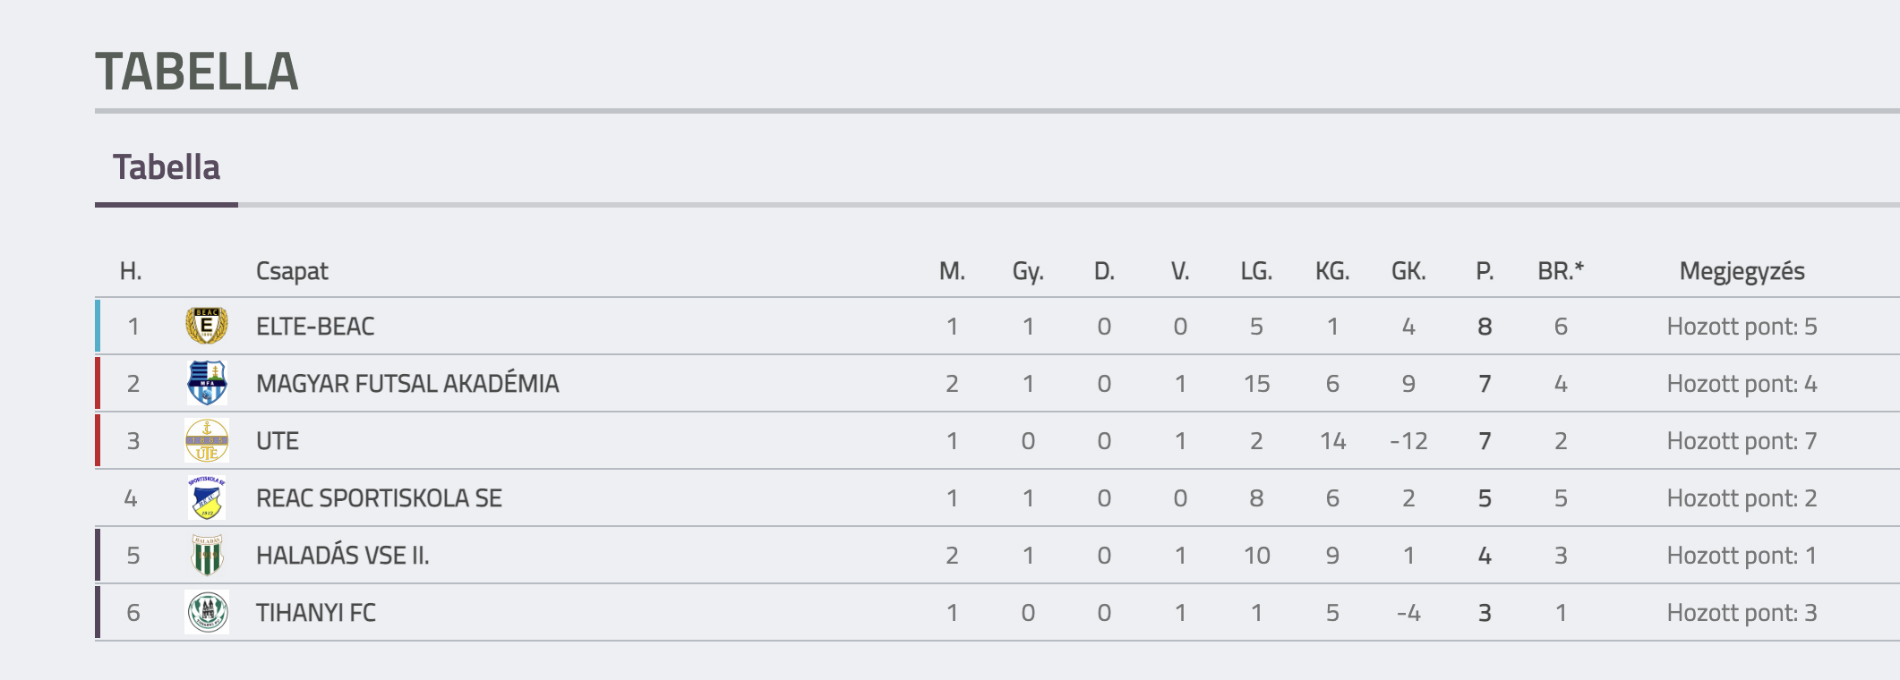Viewport: 1900px width, 680px height.
Task: Click the Csapat column header
Action: (292, 271)
